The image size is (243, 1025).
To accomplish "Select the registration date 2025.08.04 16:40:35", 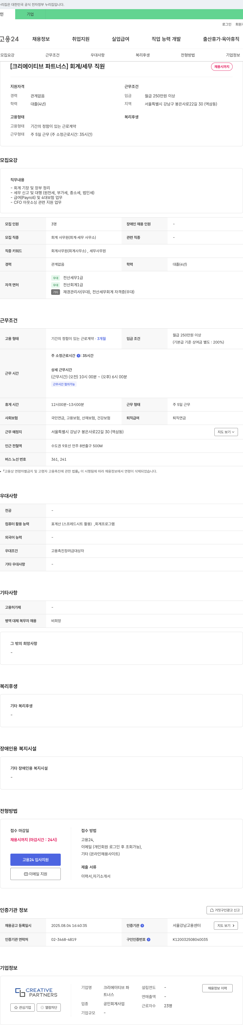I will (69, 926).
